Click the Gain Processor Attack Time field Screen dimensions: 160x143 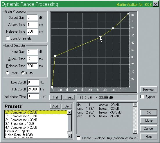(32, 25)
